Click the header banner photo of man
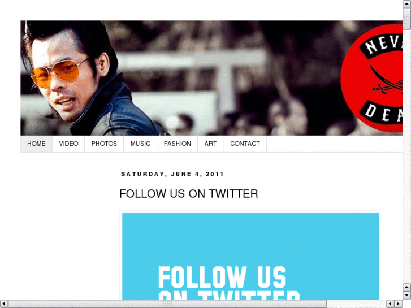This screenshot has height=308, width=411. click(211, 78)
